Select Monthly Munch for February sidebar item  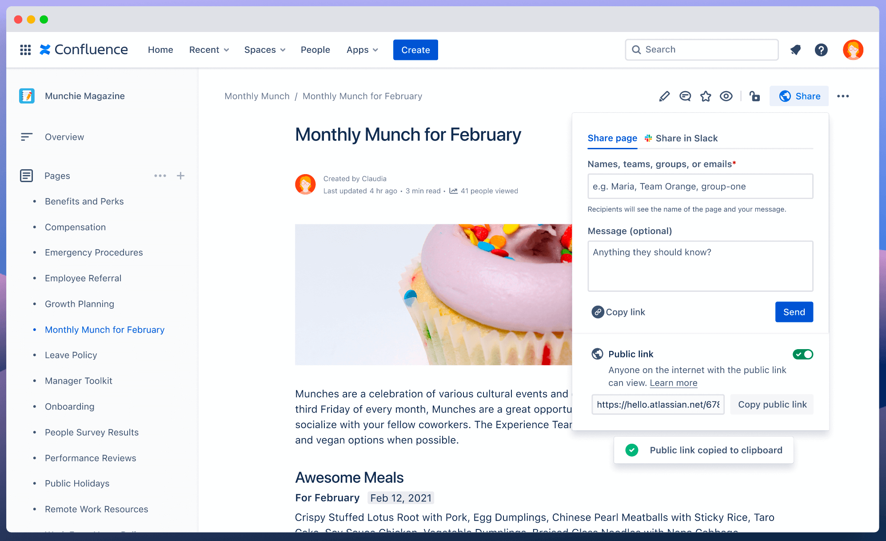tap(104, 329)
